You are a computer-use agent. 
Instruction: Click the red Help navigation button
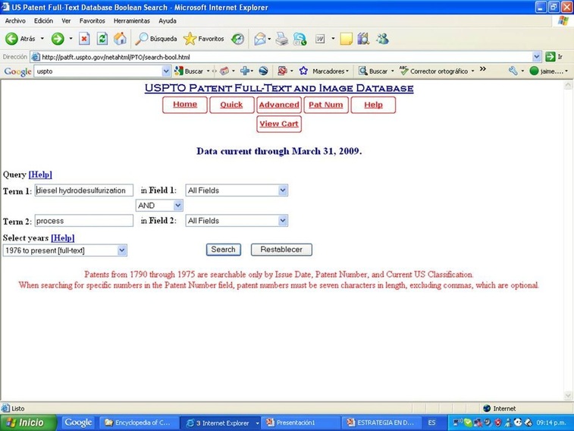(373, 105)
